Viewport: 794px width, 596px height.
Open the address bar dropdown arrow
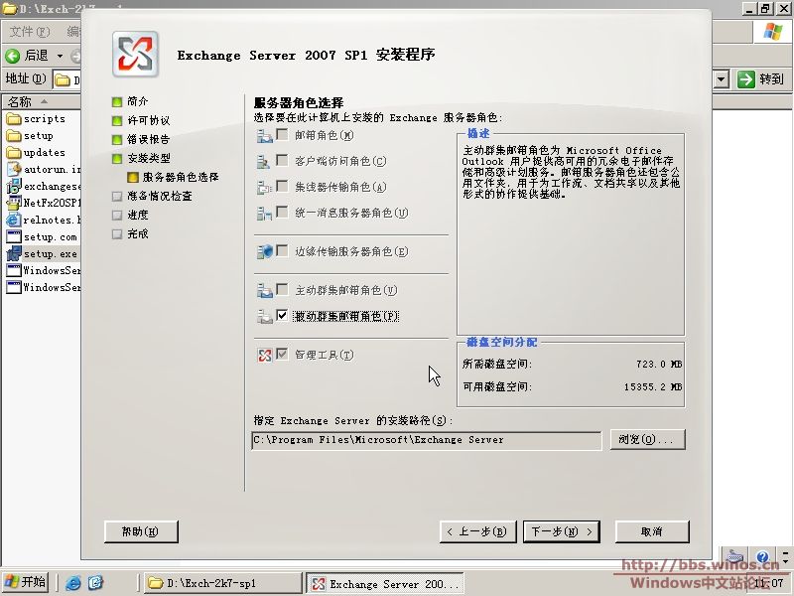(722, 78)
